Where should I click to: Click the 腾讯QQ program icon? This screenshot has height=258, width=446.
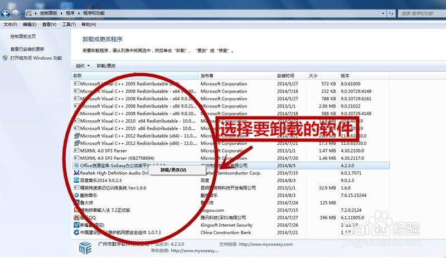pos(76,217)
